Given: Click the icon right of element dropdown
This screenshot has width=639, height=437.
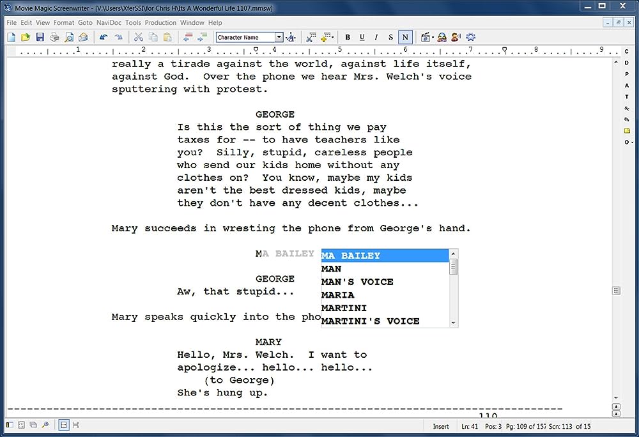Looking at the screenshot, I should [291, 38].
